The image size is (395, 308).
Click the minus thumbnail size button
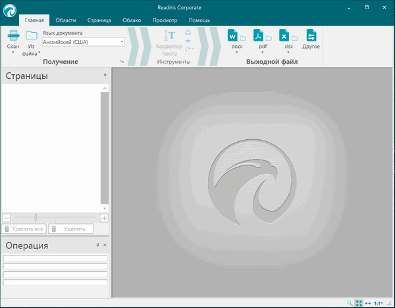click(7, 218)
